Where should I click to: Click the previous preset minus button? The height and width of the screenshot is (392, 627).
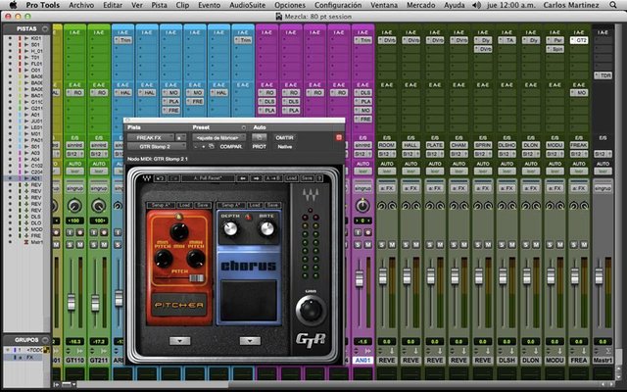coord(196,147)
